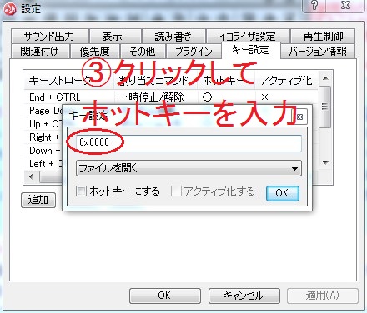Click the list's scroll up arrow
Image resolution: width=367 pixels, height=313 pixels.
click(325, 79)
